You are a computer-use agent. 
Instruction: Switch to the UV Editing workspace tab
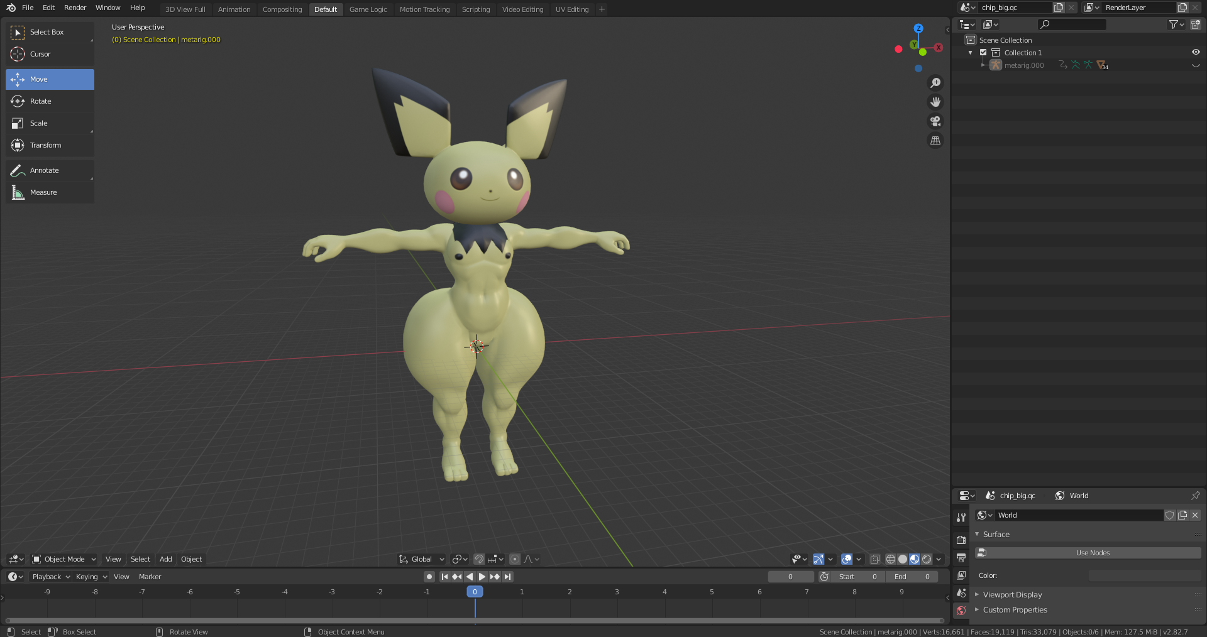tap(572, 9)
